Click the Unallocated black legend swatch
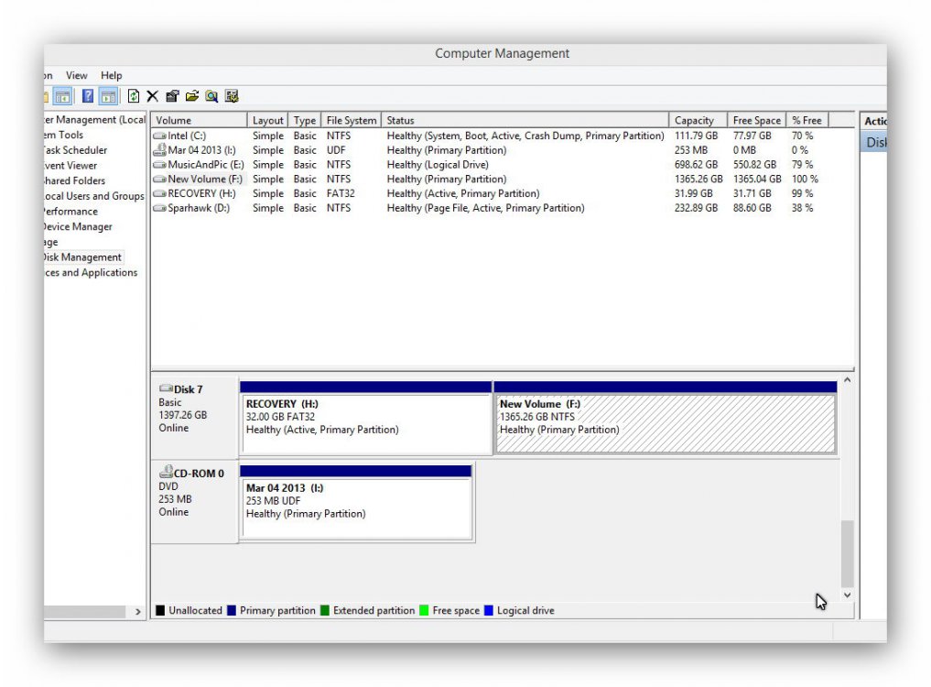 160,610
